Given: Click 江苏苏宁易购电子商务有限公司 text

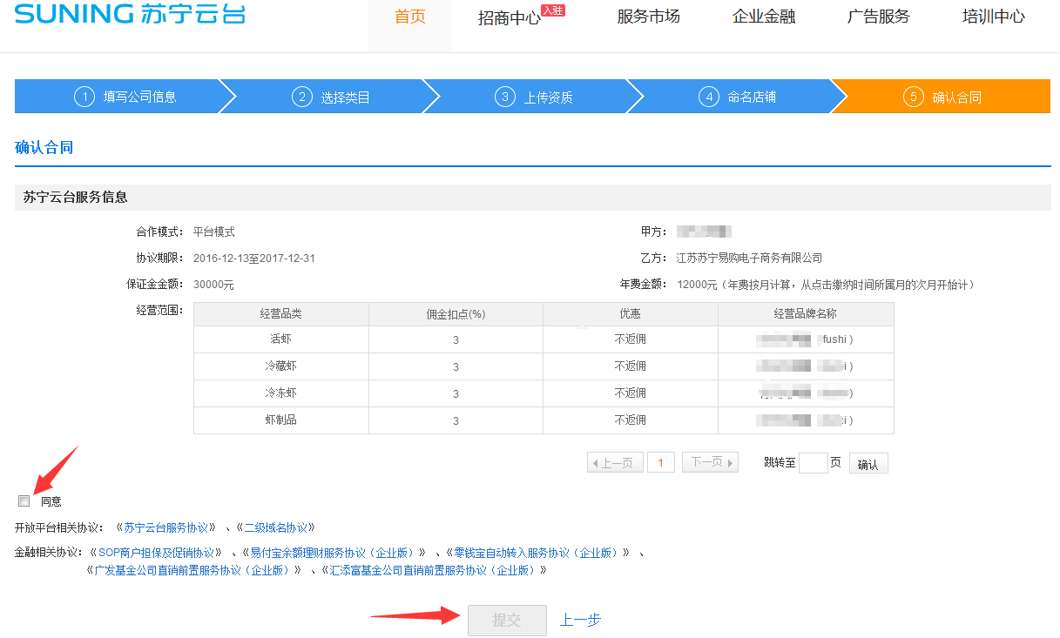Looking at the screenshot, I should pos(750,258).
